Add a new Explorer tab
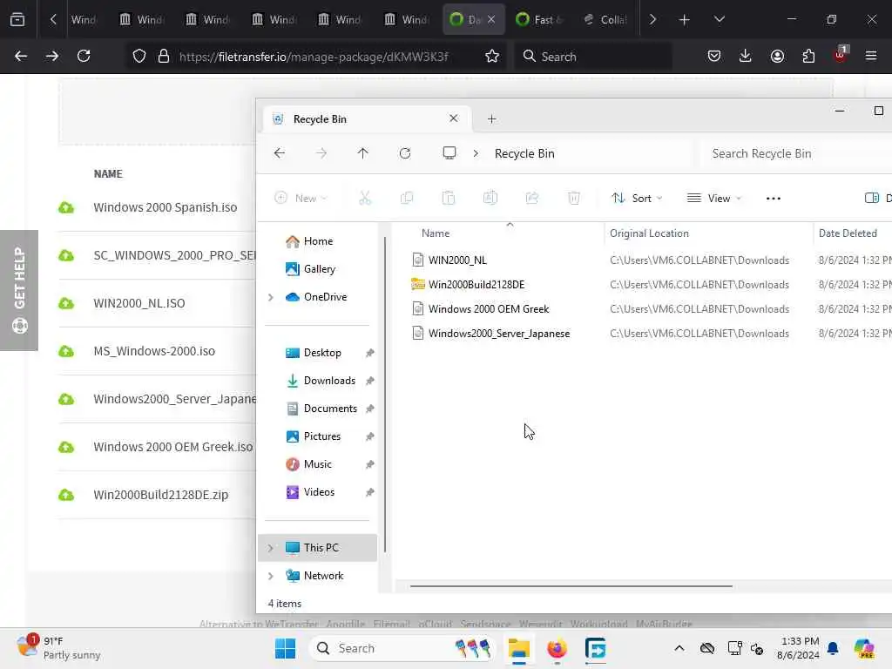Viewport: 892px width, 669px height. coord(491,118)
